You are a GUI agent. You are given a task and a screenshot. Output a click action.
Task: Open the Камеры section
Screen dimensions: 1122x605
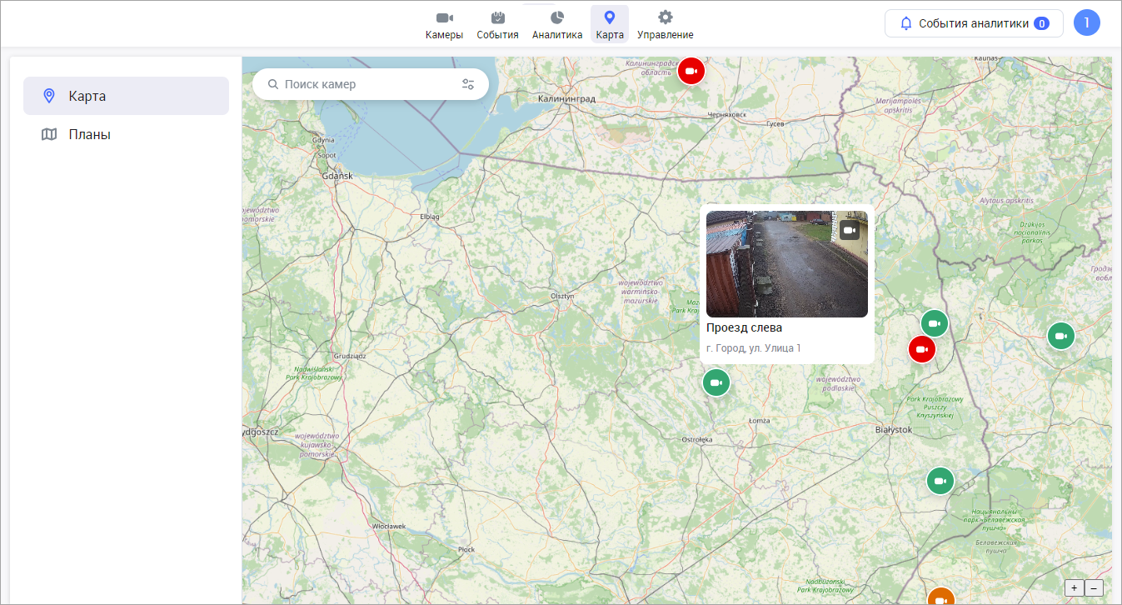click(x=444, y=25)
